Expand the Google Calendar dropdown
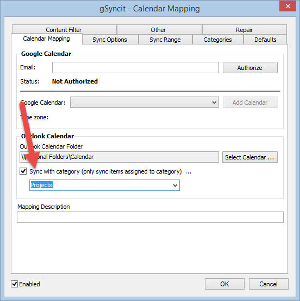The image size is (300, 301). click(145, 103)
